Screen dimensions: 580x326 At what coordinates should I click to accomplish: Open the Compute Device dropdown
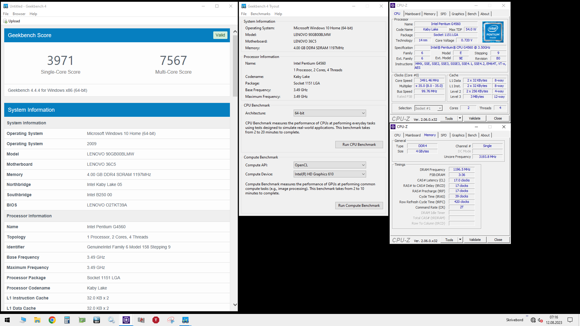coord(330,174)
